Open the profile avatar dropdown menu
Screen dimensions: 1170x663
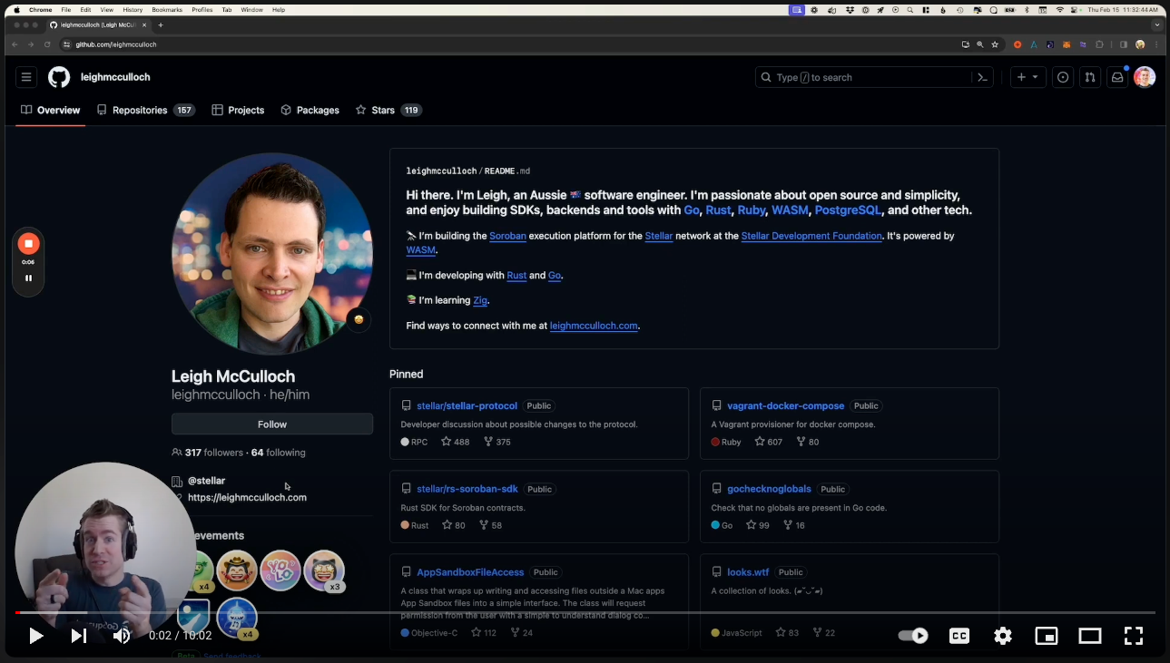(x=1145, y=77)
